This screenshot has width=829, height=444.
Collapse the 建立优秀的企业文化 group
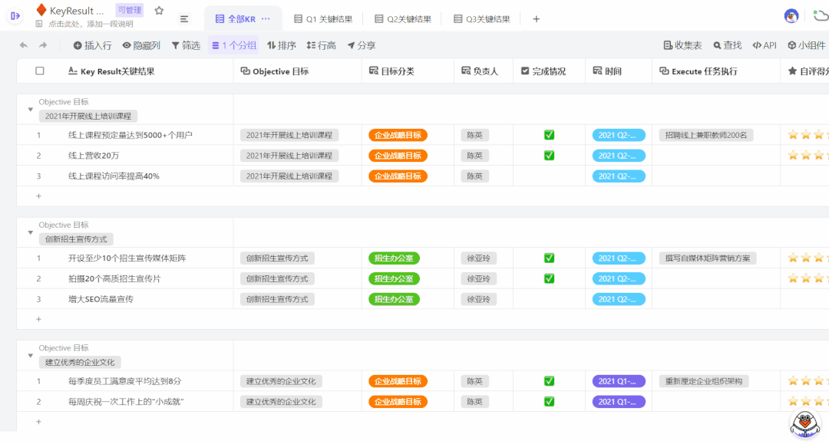(30, 356)
